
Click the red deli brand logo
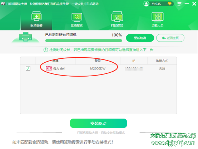(x=49, y=68)
